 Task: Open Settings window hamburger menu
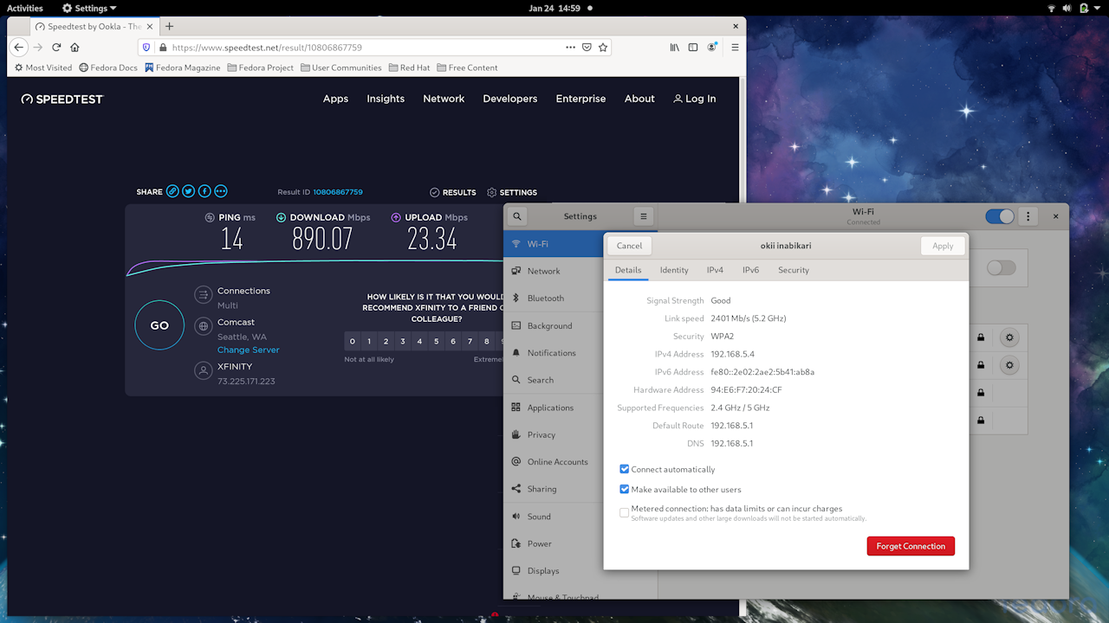coord(643,216)
